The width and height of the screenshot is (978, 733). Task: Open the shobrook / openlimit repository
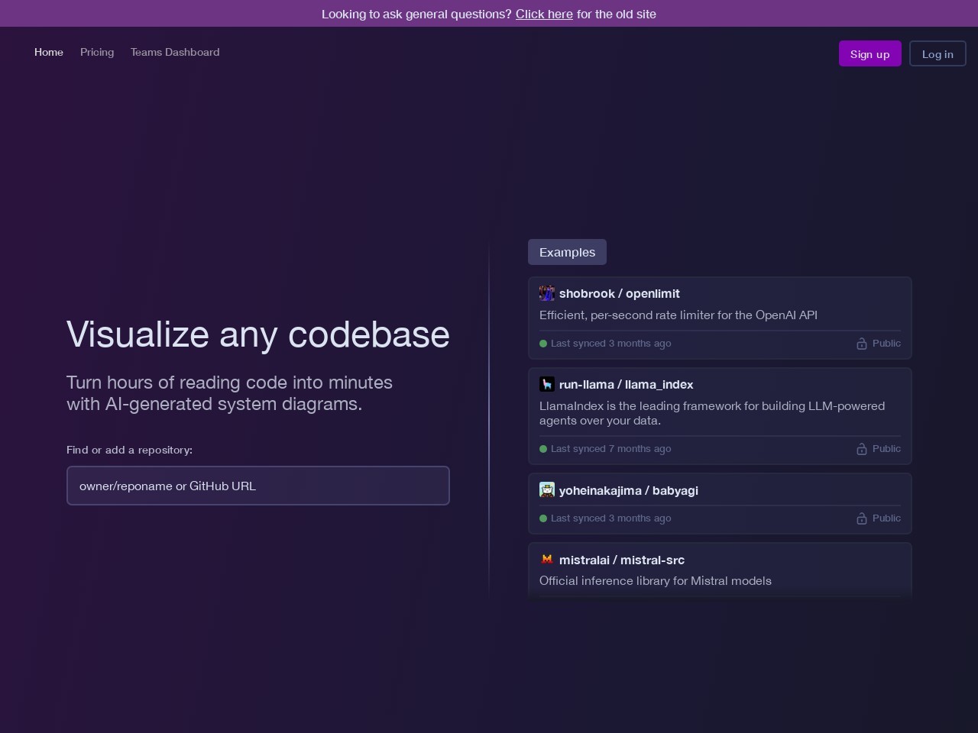[x=619, y=293]
